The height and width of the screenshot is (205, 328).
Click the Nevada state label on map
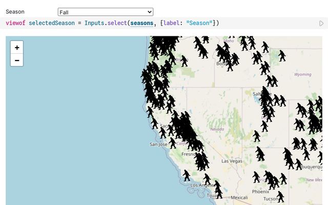tap(217, 129)
